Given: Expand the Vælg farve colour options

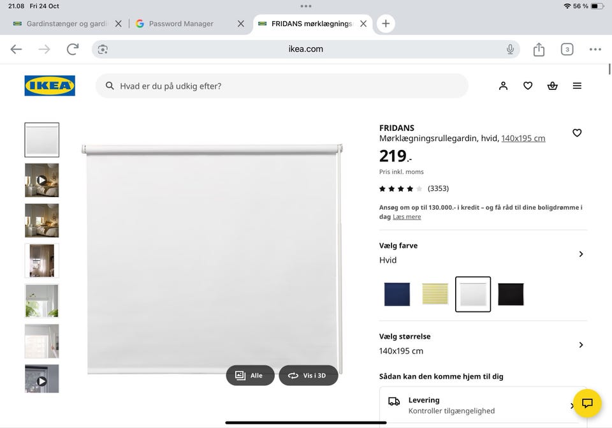Looking at the screenshot, I should coord(580,254).
